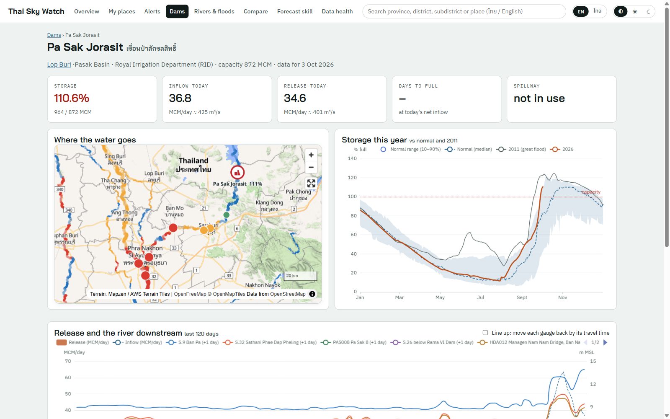Open the Lop Buri province link

[x=59, y=65]
